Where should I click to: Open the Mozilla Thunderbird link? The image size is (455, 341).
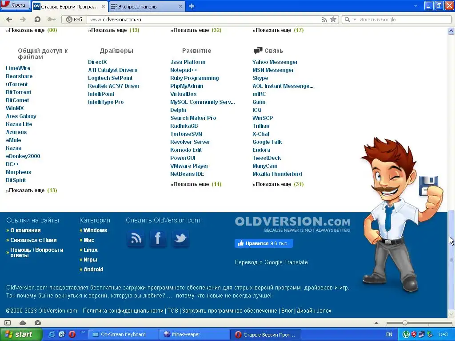point(277,174)
